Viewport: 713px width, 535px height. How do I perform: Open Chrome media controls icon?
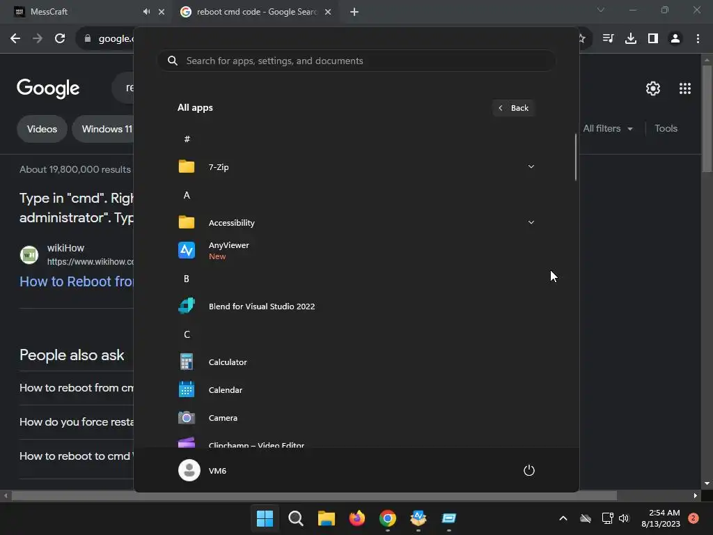coord(608,39)
